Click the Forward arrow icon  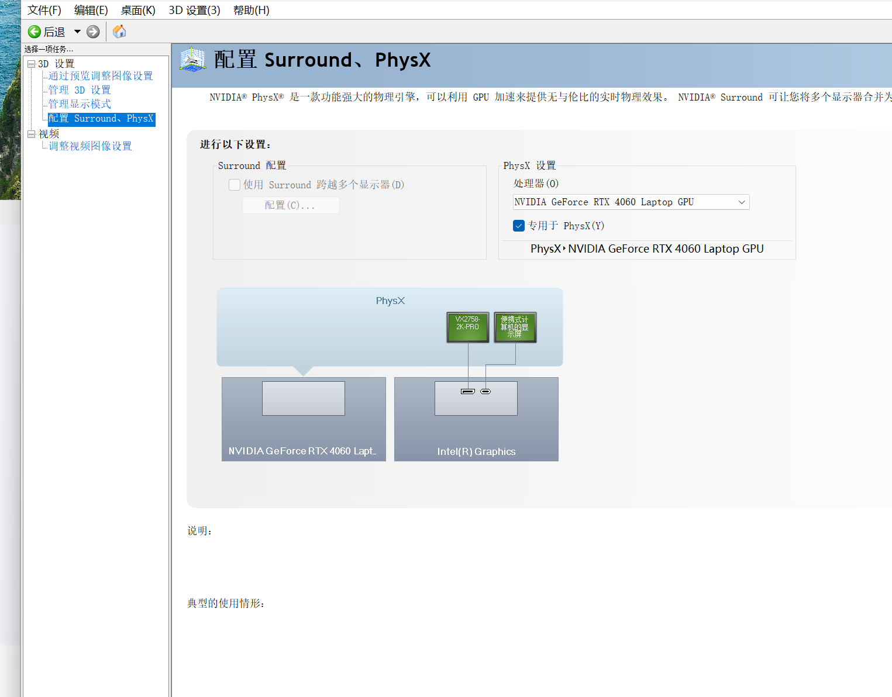93,32
